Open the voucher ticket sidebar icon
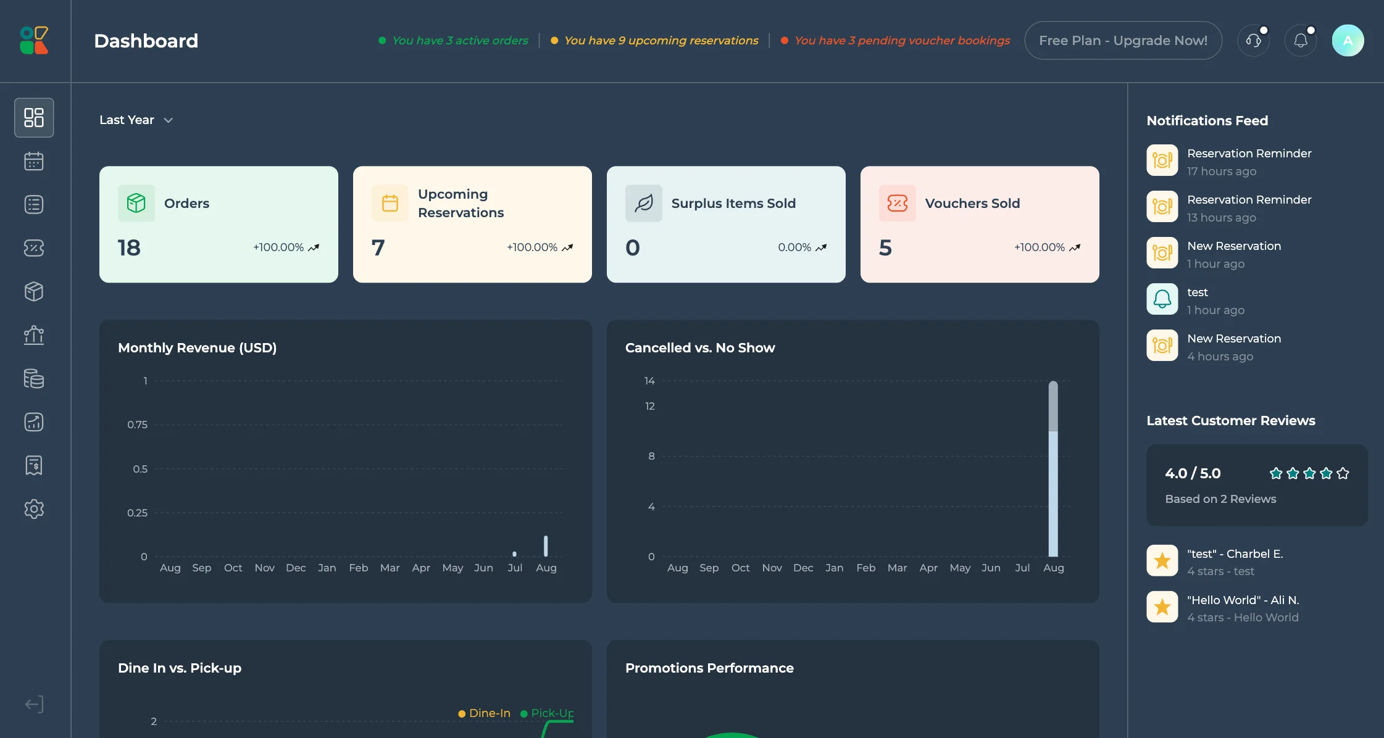The width and height of the screenshot is (1384, 738). click(34, 248)
